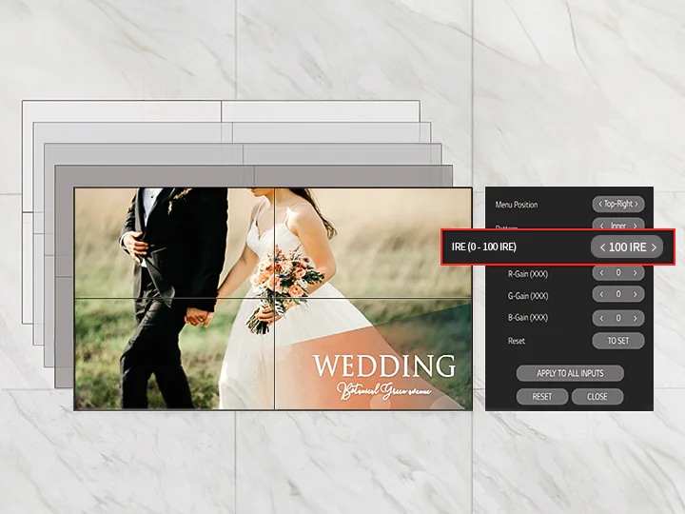Click the left arrow of Menu Position
This screenshot has width=685, height=514.
(x=600, y=204)
